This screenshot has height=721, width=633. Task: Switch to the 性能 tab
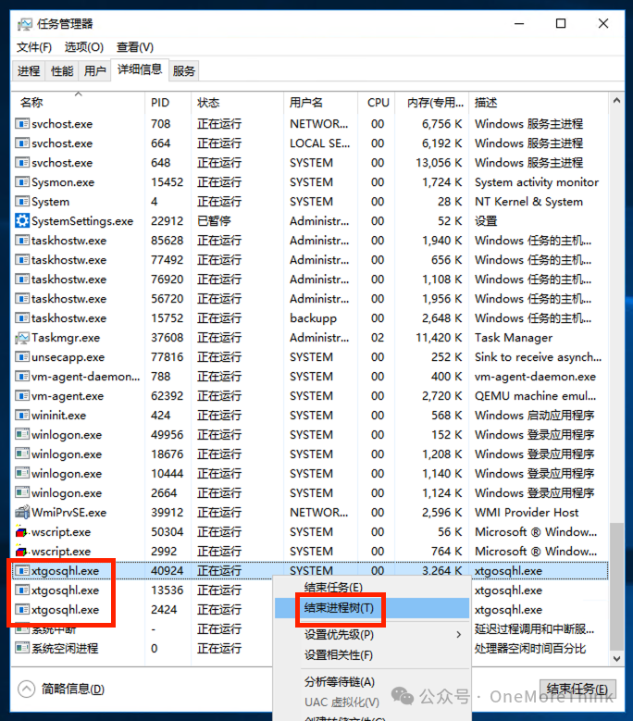[x=62, y=71]
